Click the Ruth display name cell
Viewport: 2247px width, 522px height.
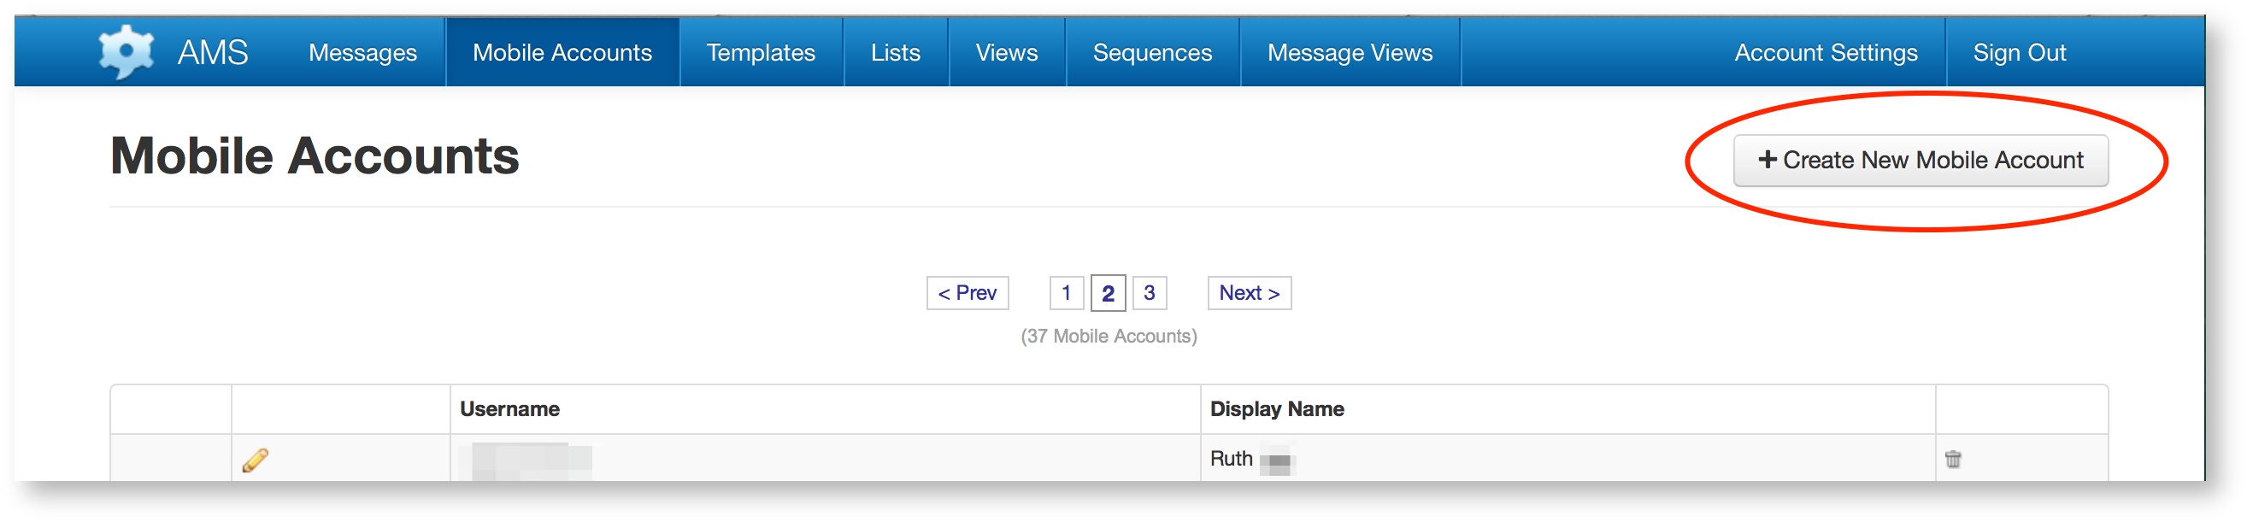(x=1568, y=459)
